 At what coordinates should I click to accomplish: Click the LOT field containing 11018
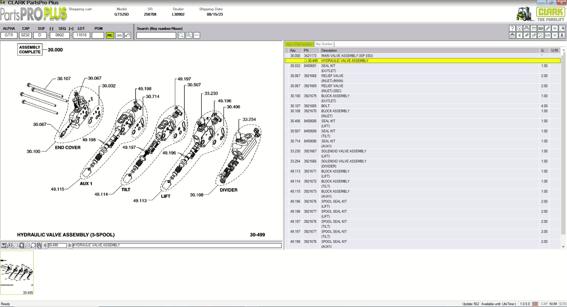point(81,35)
